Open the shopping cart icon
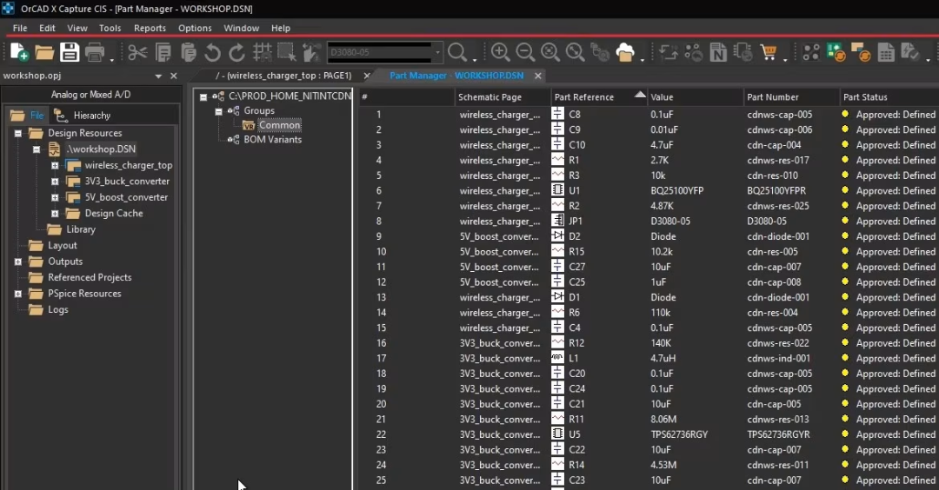The width and height of the screenshot is (939, 490). point(769,53)
